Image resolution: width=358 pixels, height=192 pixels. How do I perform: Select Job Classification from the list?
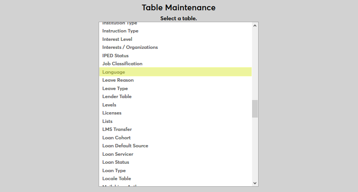coord(122,64)
